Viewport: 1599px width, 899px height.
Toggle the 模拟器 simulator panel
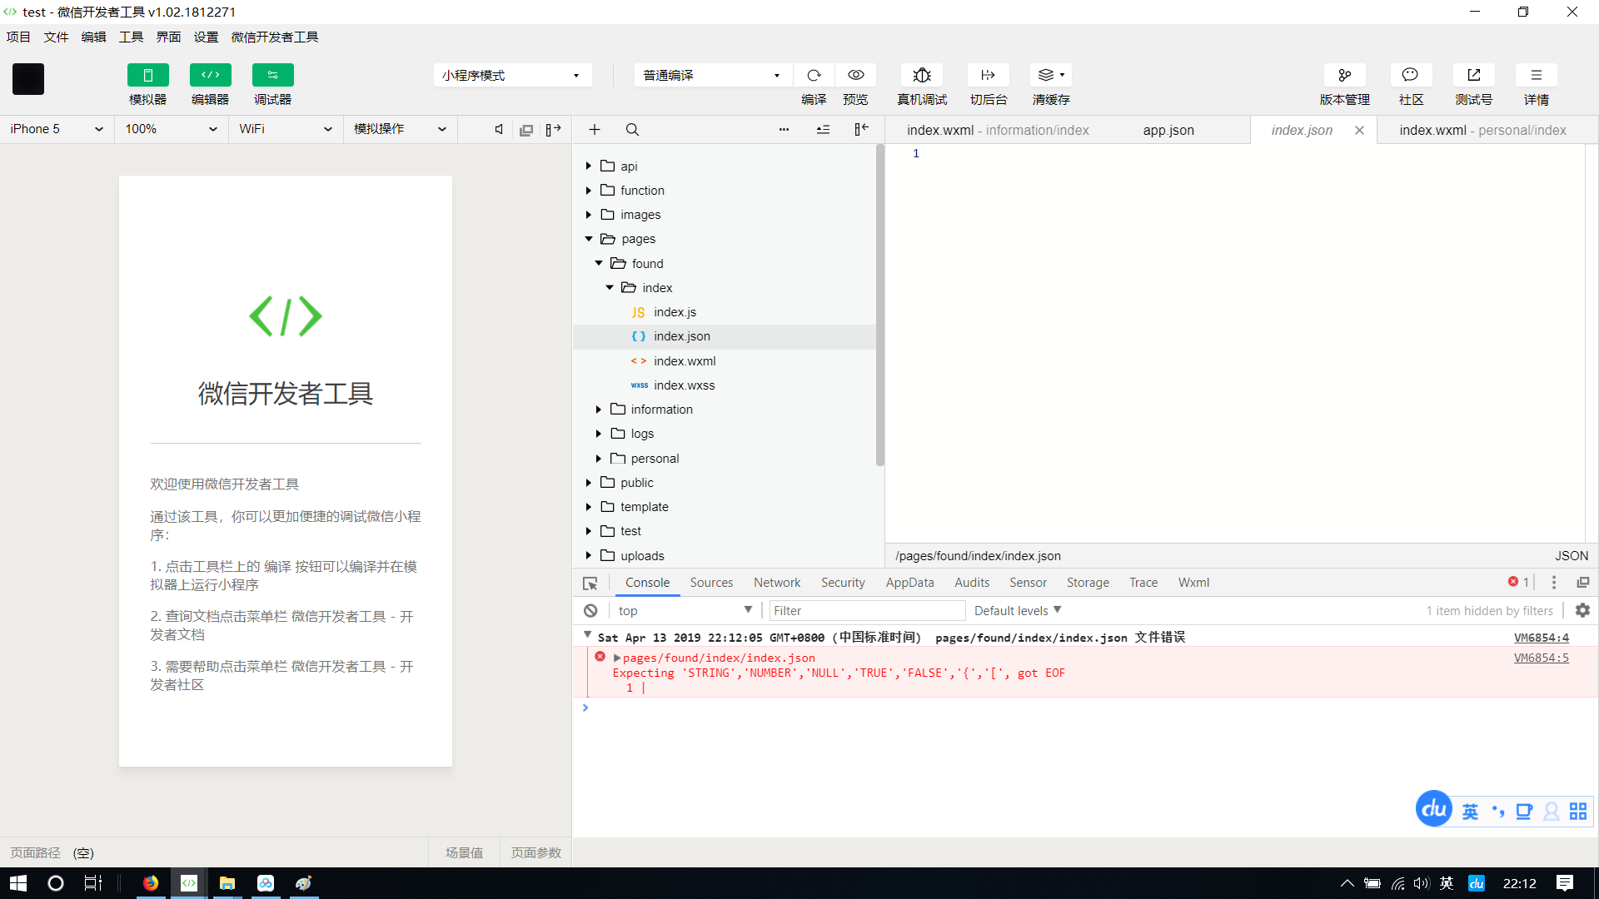[147, 75]
